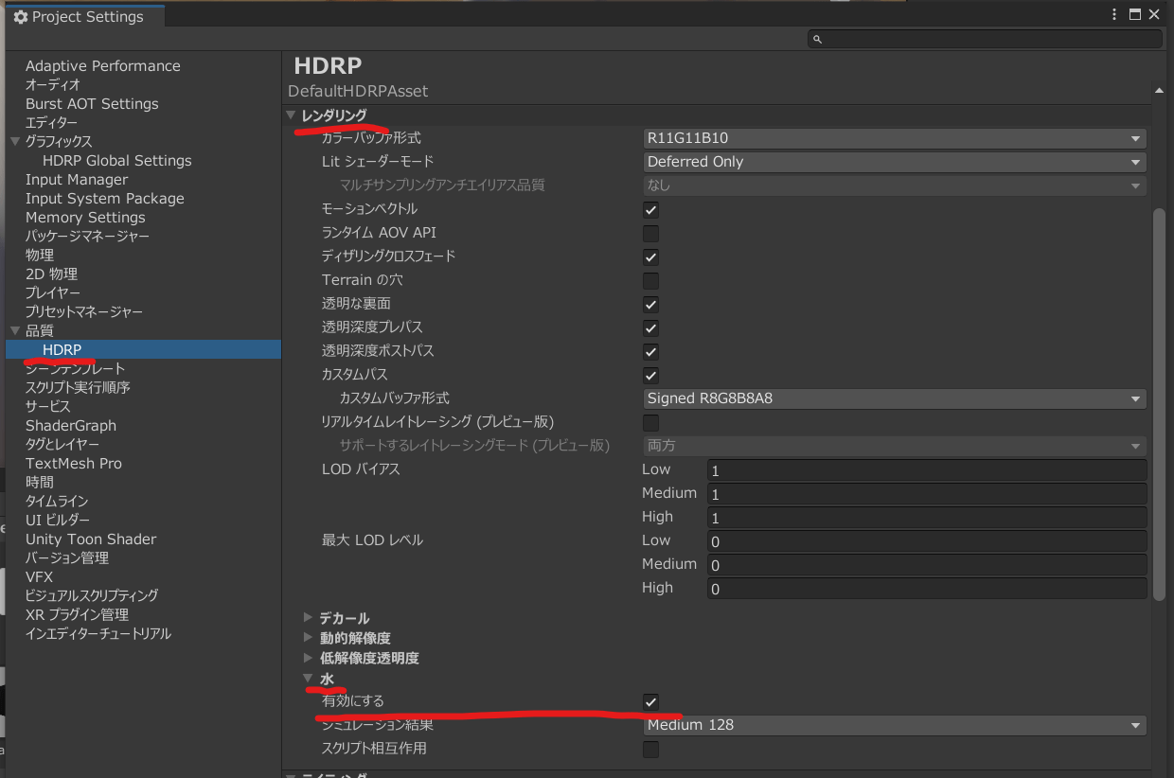Screen dimensions: 1174x778
Task: Click the scroll up arrow of HDRP panel
Action: pyautogui.click(x=1159, y=91)
